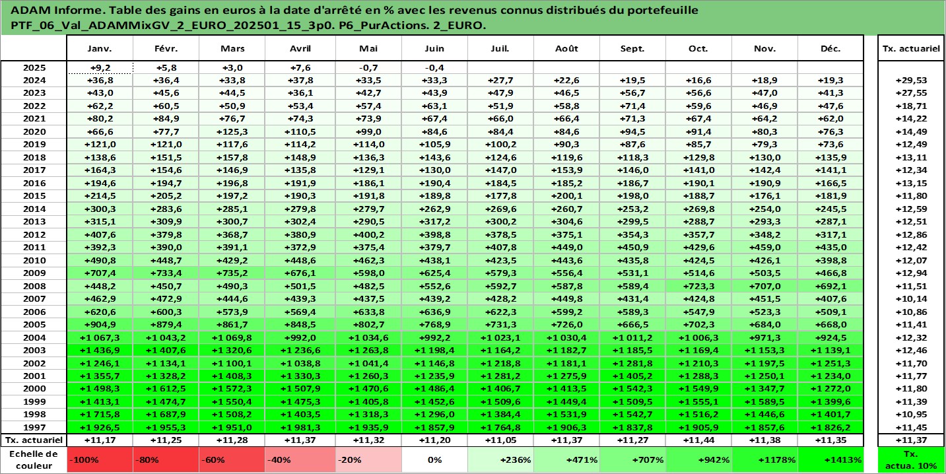This screenshot has width=946, height=474.
Task: Click the 'ADAM Informe' title banner text
Action: (x=355, y=18)
